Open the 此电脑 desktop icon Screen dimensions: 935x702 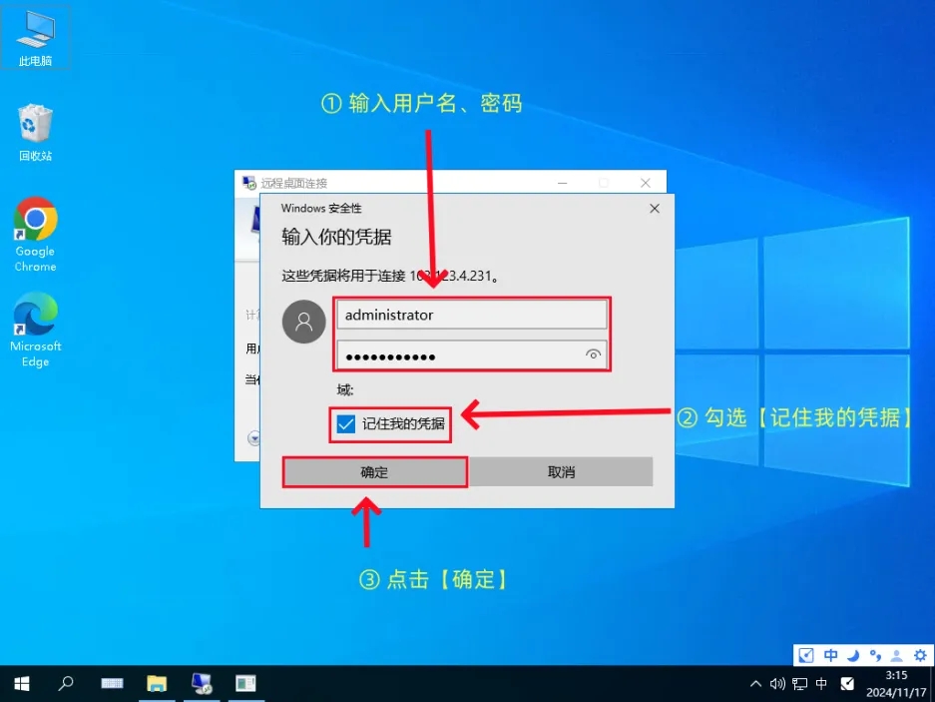[x=35, y=36]
